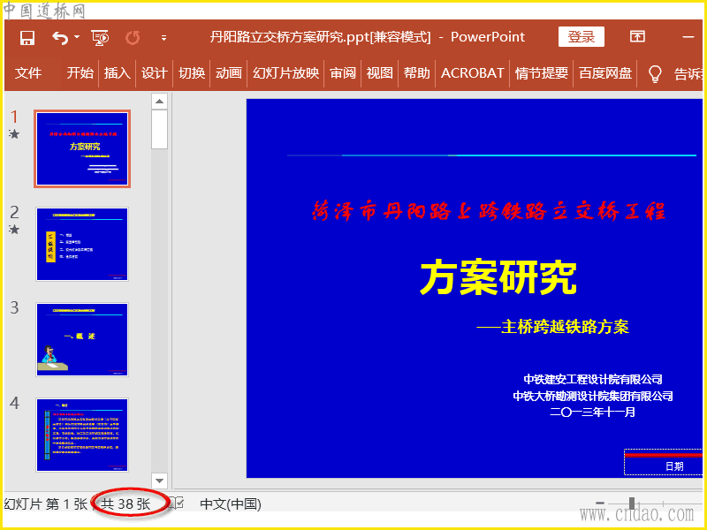This screenshot has height=530, width=707.
Task: Click the 中文(中国) language indicator
Action: [x=231, y=503]
